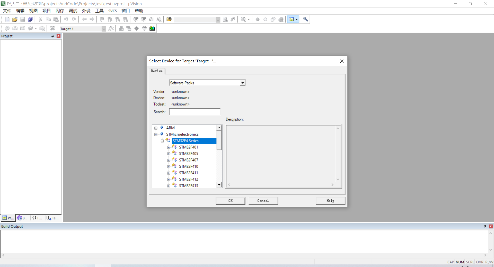The height and width of the screenshot is (267, 494).
Task: Click device tree scroll-up arrow
Action: pyautogui.click(x=219, y=128)
